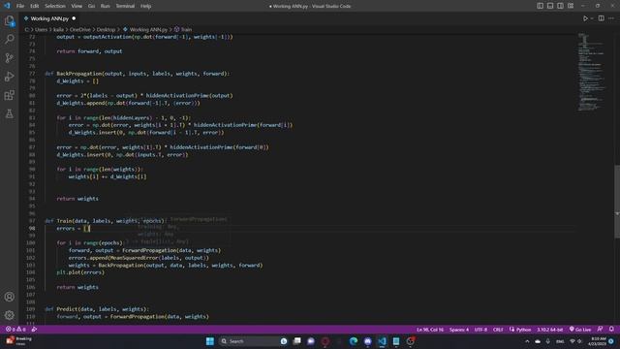Toggle the Primary Side Bar layout button

[541, 6]
